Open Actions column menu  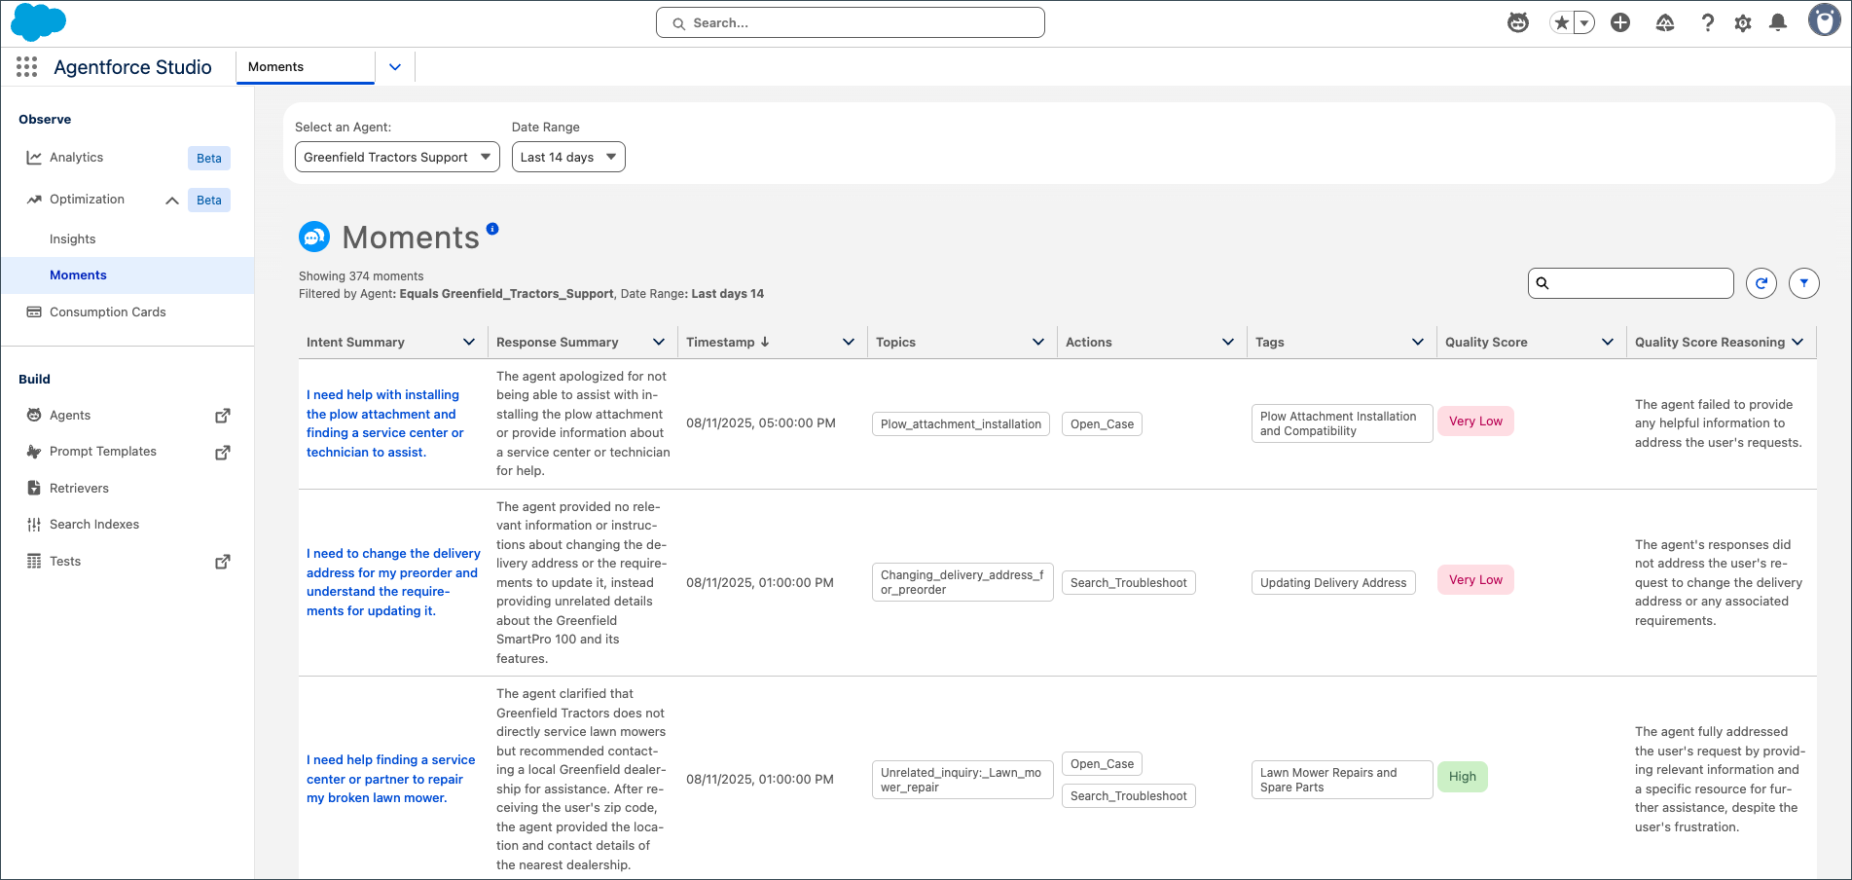[x=1228, y=342]
